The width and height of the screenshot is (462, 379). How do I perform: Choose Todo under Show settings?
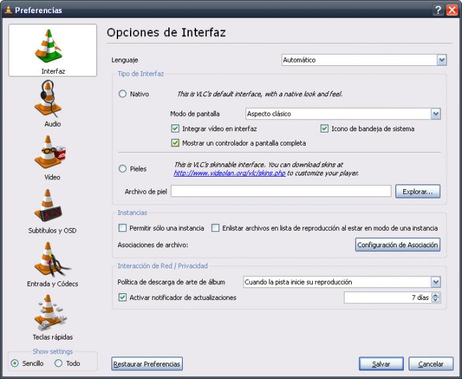[x=58, y=363]
